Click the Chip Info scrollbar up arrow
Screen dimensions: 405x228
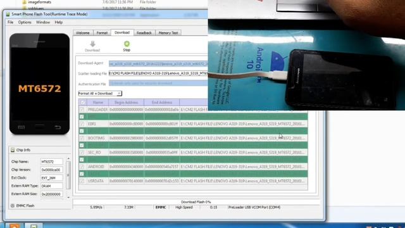tap(68, 158)
